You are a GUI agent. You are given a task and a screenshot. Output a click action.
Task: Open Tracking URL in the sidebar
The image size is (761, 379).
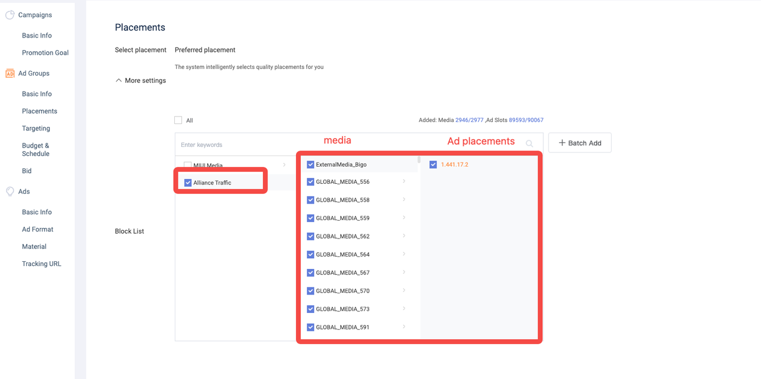point(41,264)
